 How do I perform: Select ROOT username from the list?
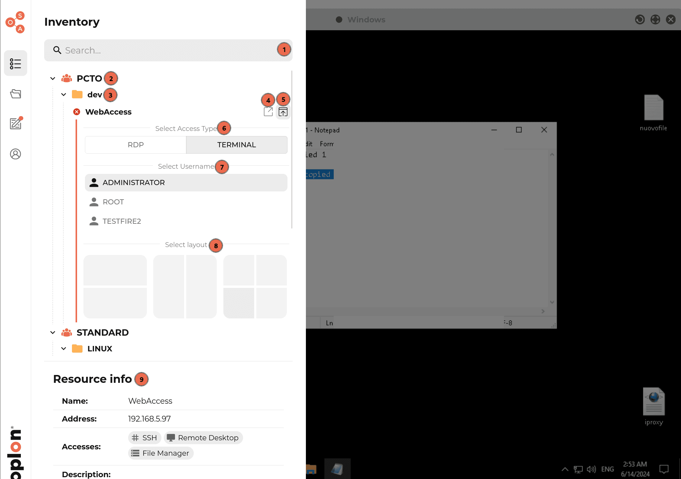pos(113,202)
